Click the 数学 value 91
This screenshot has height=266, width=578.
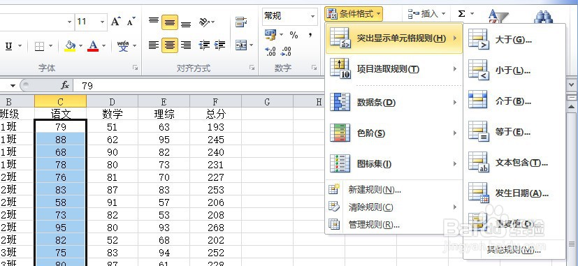112,202
